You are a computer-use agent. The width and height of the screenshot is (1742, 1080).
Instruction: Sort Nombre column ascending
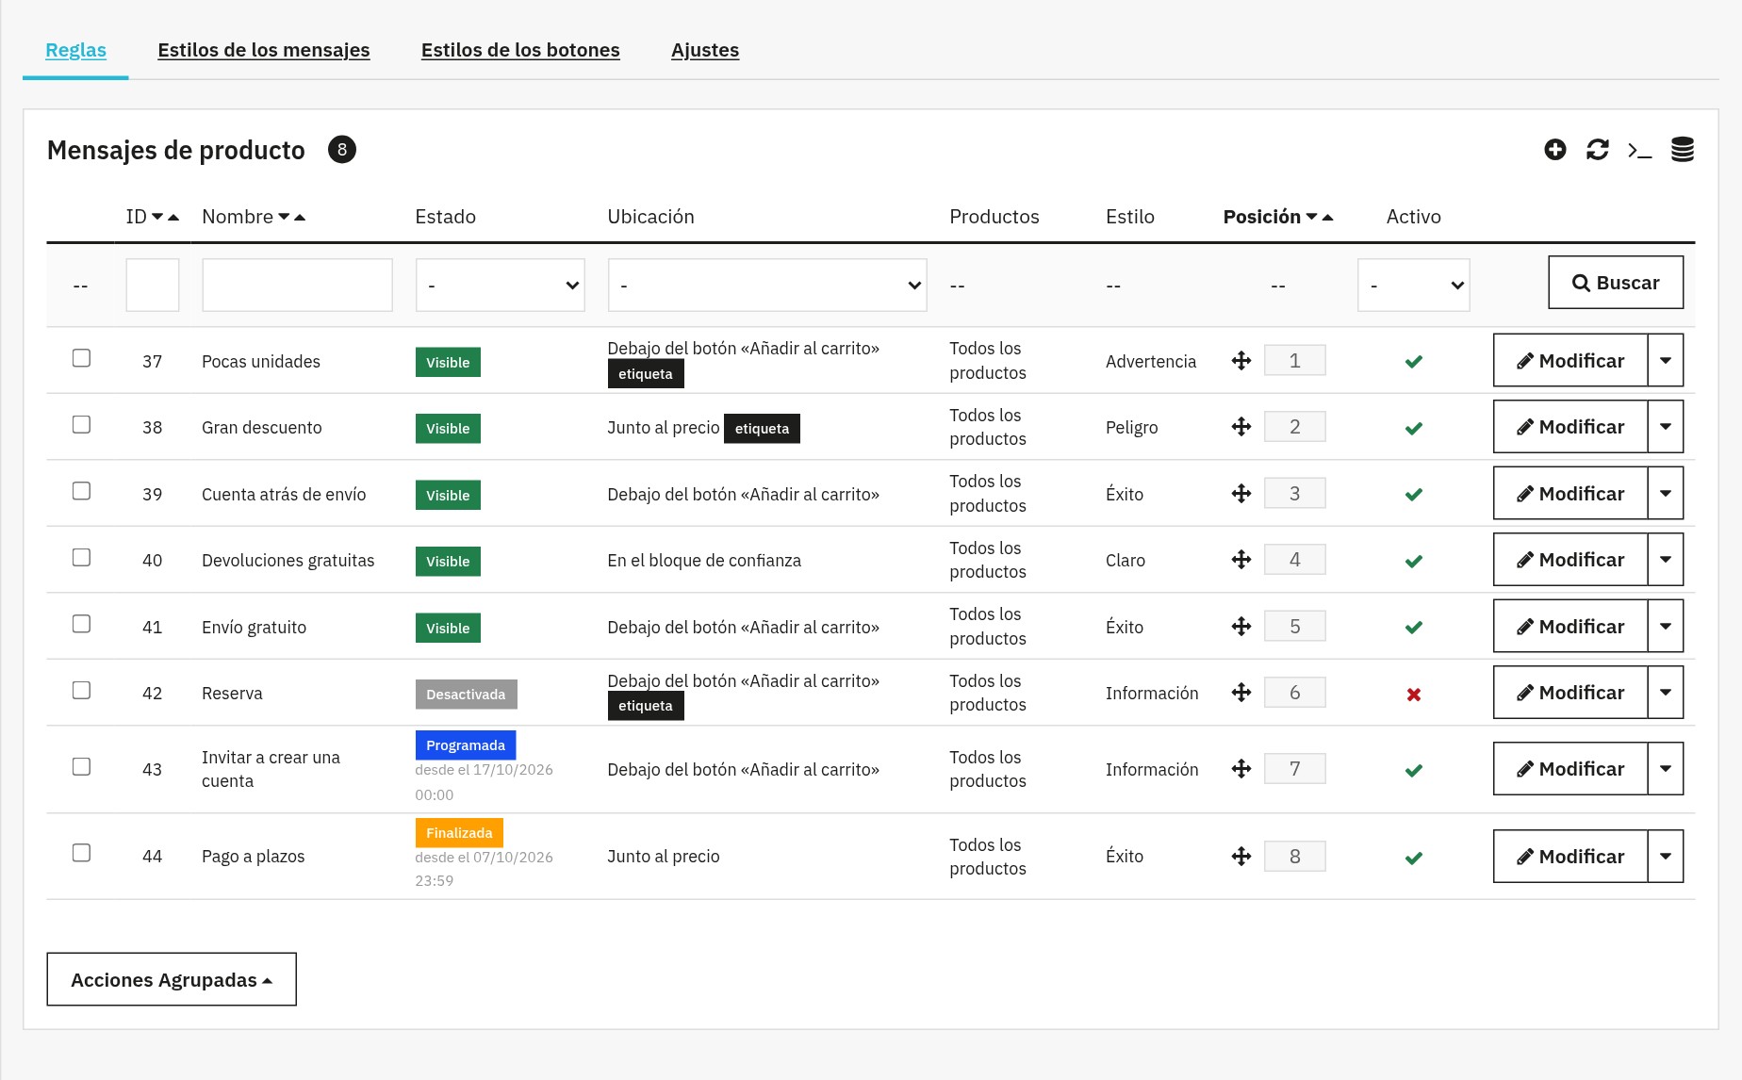click(x=300, y=217)
